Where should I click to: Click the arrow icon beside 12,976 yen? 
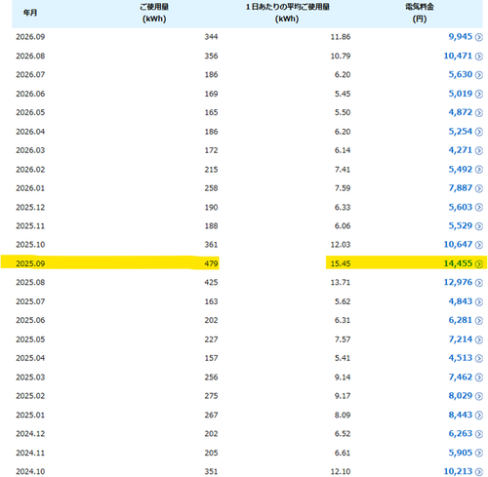click(x=478, y=283)
